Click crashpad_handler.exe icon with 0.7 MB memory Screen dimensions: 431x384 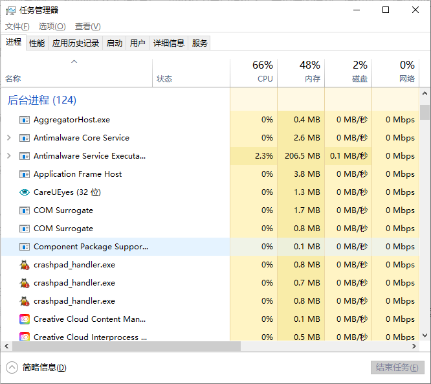pos(25,283)
